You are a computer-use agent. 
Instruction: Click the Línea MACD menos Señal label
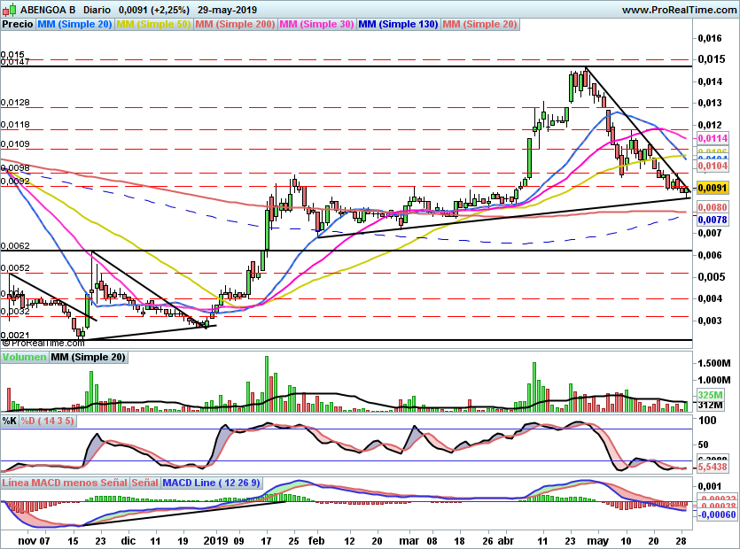(x=65, y=483)
